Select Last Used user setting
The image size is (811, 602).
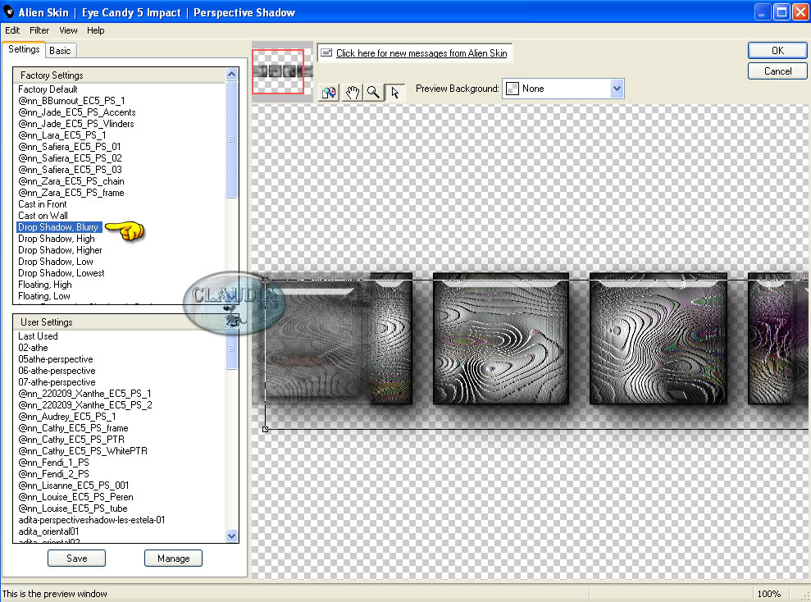click(38, 336)
